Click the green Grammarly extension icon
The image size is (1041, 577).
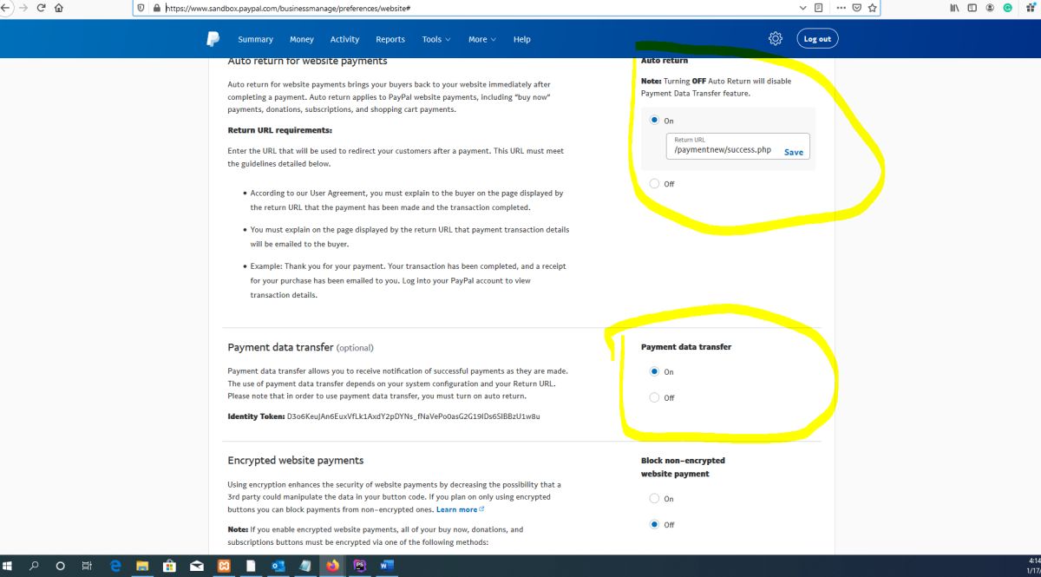tap(1007, 7)
